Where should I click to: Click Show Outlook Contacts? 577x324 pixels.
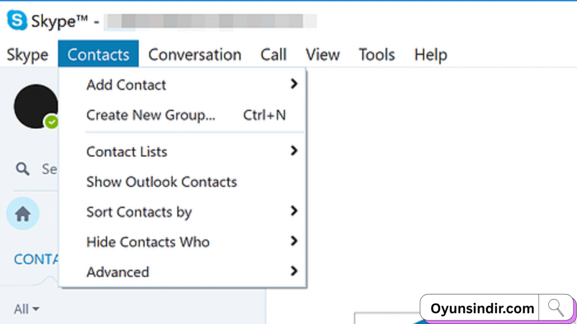click(161, 182)
